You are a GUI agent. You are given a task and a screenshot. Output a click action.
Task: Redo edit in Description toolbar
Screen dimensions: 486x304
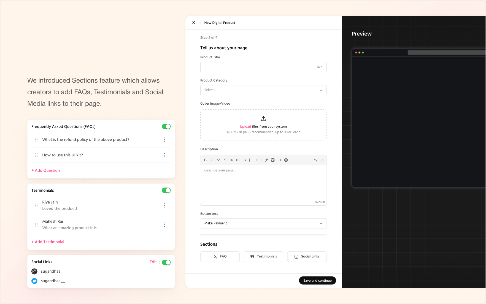(x=322, y=160)
